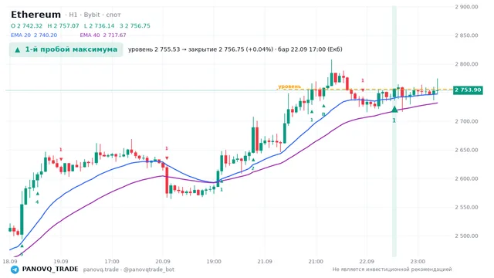Click the '17:00' time axis label
The image size is (494, 278).
click(x=112, y=261)
